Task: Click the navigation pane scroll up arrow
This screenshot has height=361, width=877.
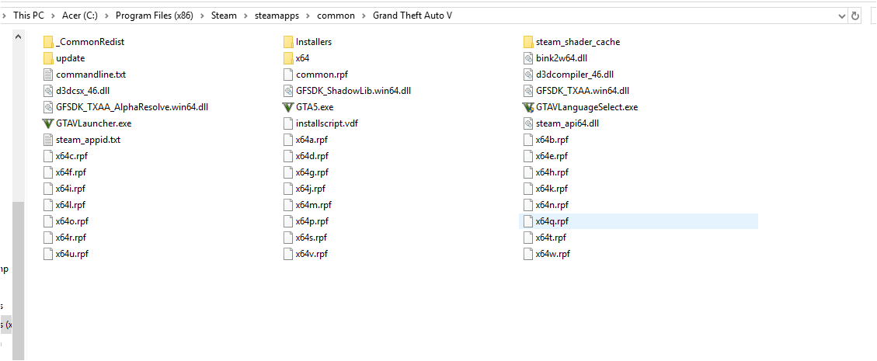Action: click(x=19, y=37)
